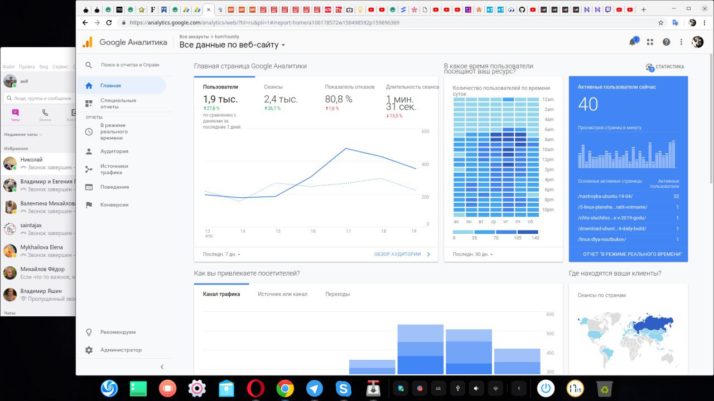Switch to the Переходы tab
The width and height of the screenshot is (714, 401).
pos(337,294)
